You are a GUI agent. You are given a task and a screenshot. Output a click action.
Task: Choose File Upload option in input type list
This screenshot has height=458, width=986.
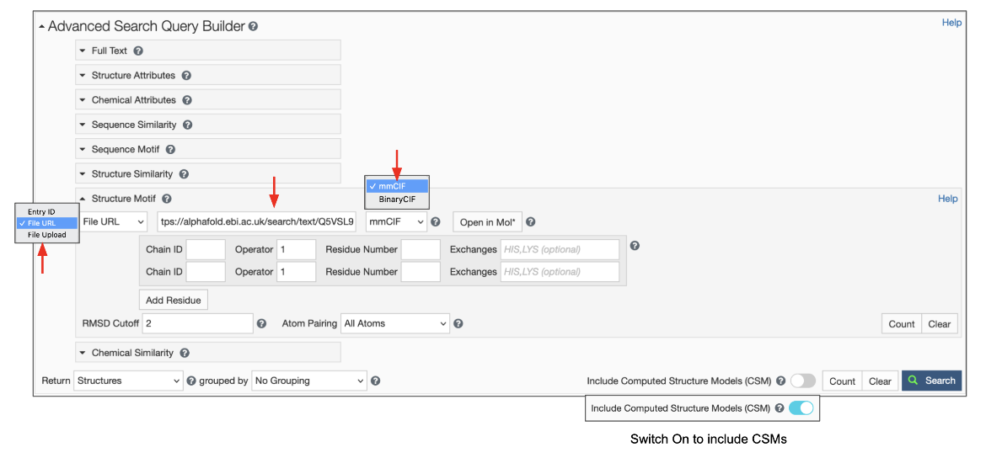click(x=47, y=235)
